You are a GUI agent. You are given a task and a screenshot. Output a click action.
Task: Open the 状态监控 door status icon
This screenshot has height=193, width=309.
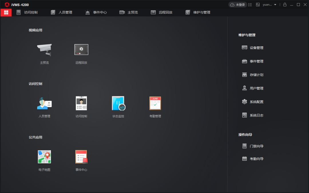click(118, 104)
